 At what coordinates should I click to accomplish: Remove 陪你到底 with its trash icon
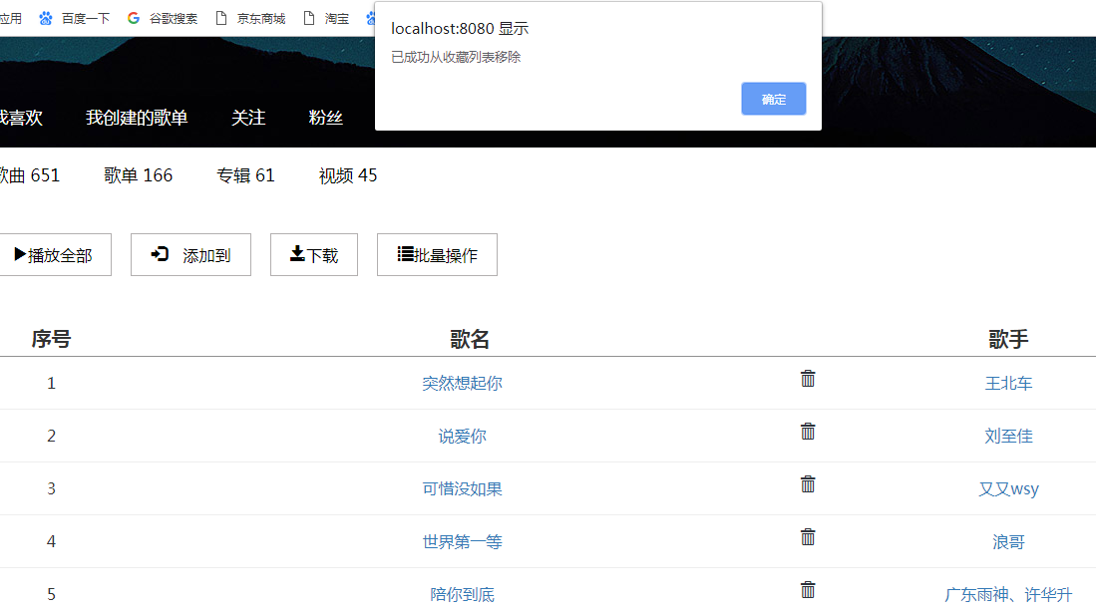[x=808, y=590]
